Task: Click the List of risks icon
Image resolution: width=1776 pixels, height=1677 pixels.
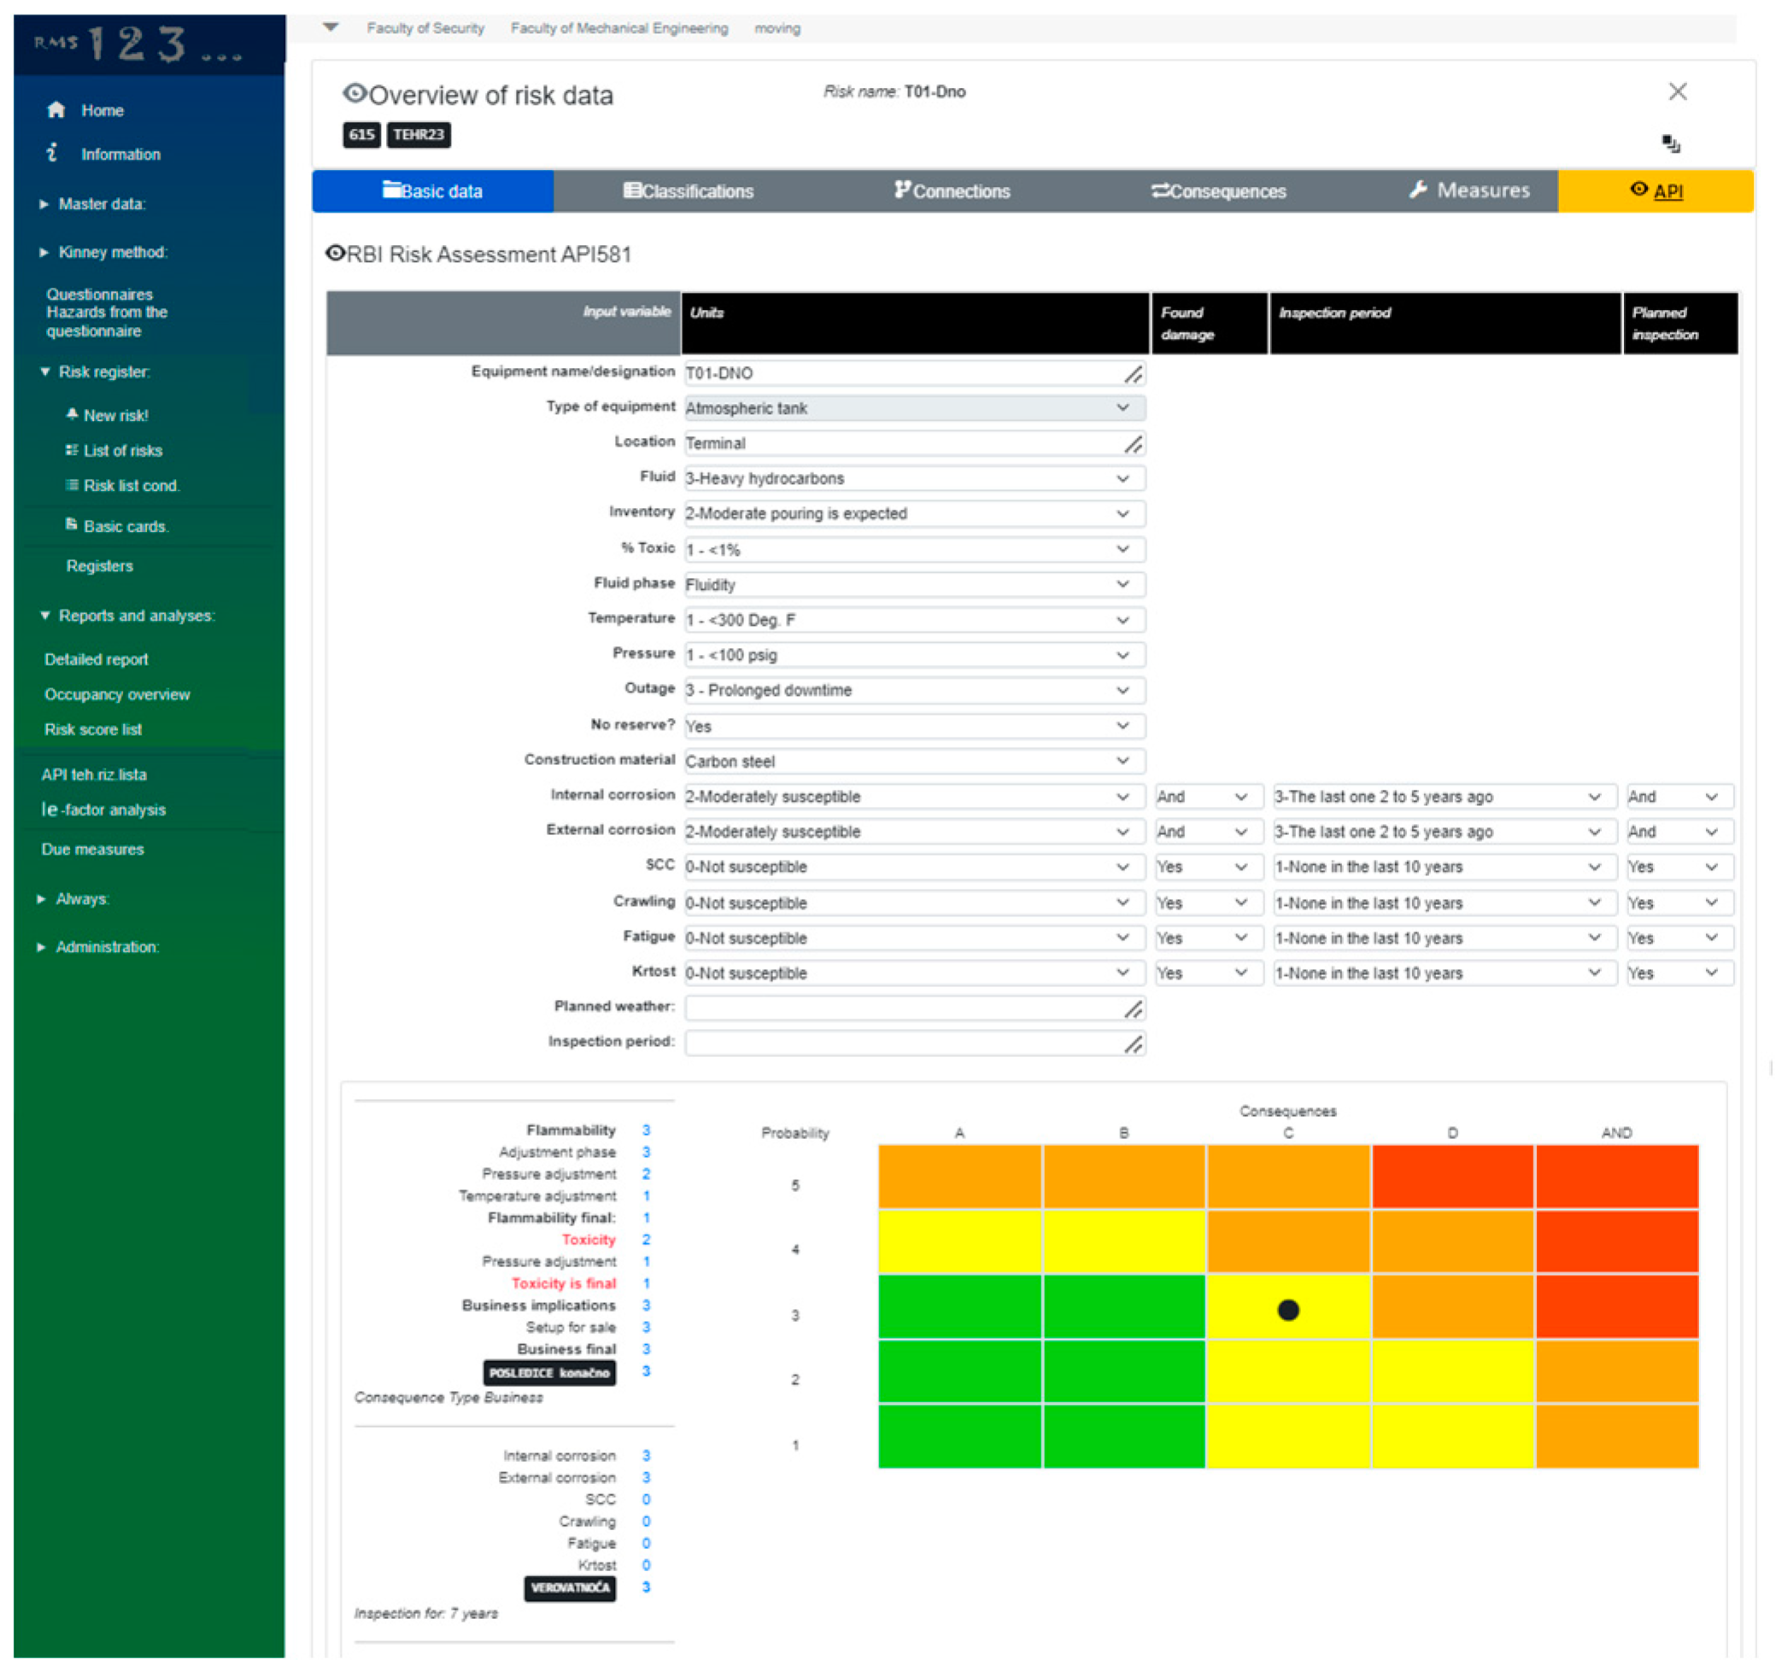Action: (x=72, y=450)
